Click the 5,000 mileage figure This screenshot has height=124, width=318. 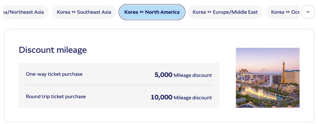pyautogui.click(x=163, y=75)
